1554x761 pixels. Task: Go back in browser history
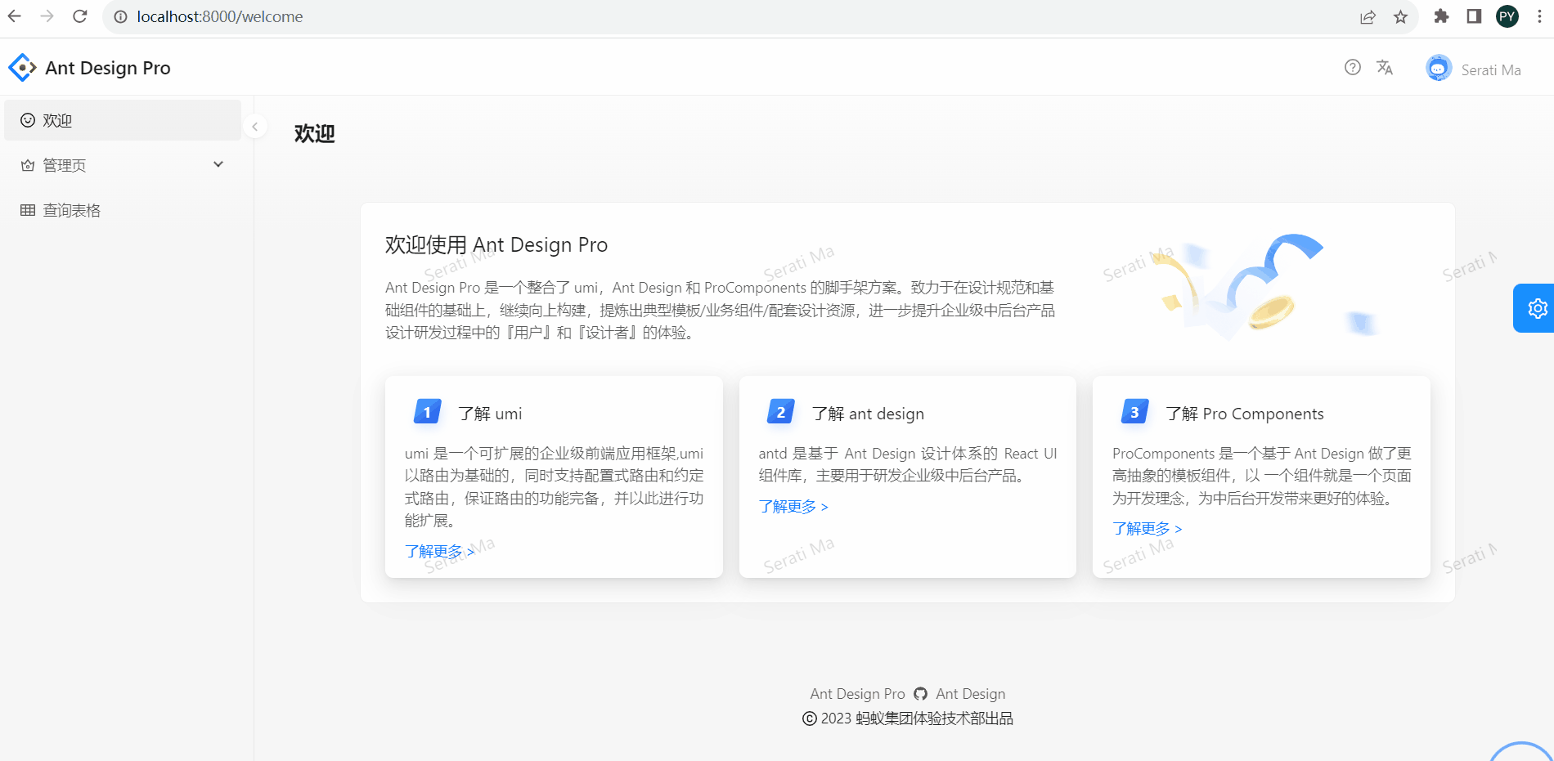click(x=15, y=16)
